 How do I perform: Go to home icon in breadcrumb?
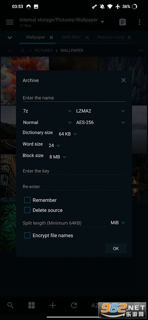[x=23, y=50]
